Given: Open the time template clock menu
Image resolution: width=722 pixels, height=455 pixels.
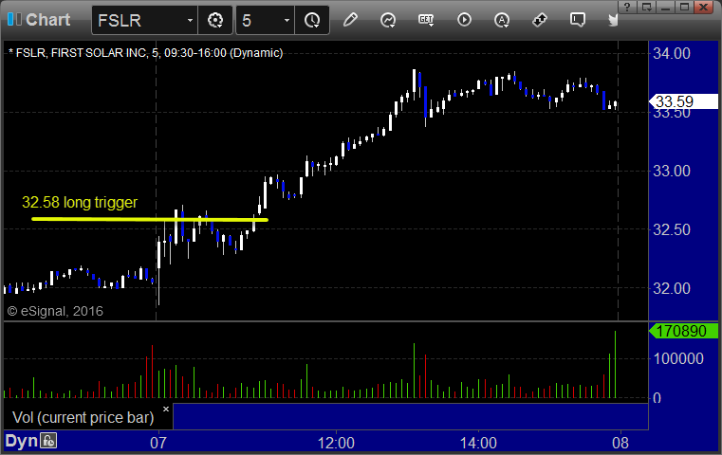Looking at the screenshot, I should point(312,20).
